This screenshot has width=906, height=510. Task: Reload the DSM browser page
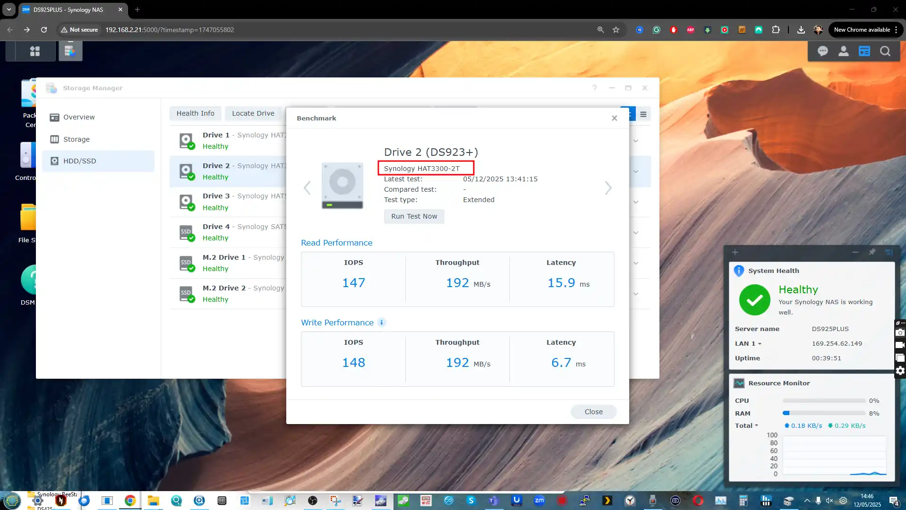point(44,30)
